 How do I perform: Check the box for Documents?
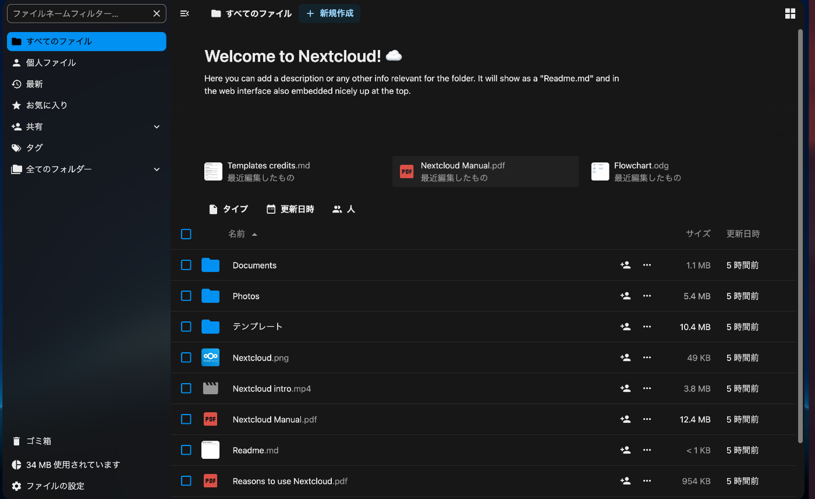click(186, 265)
